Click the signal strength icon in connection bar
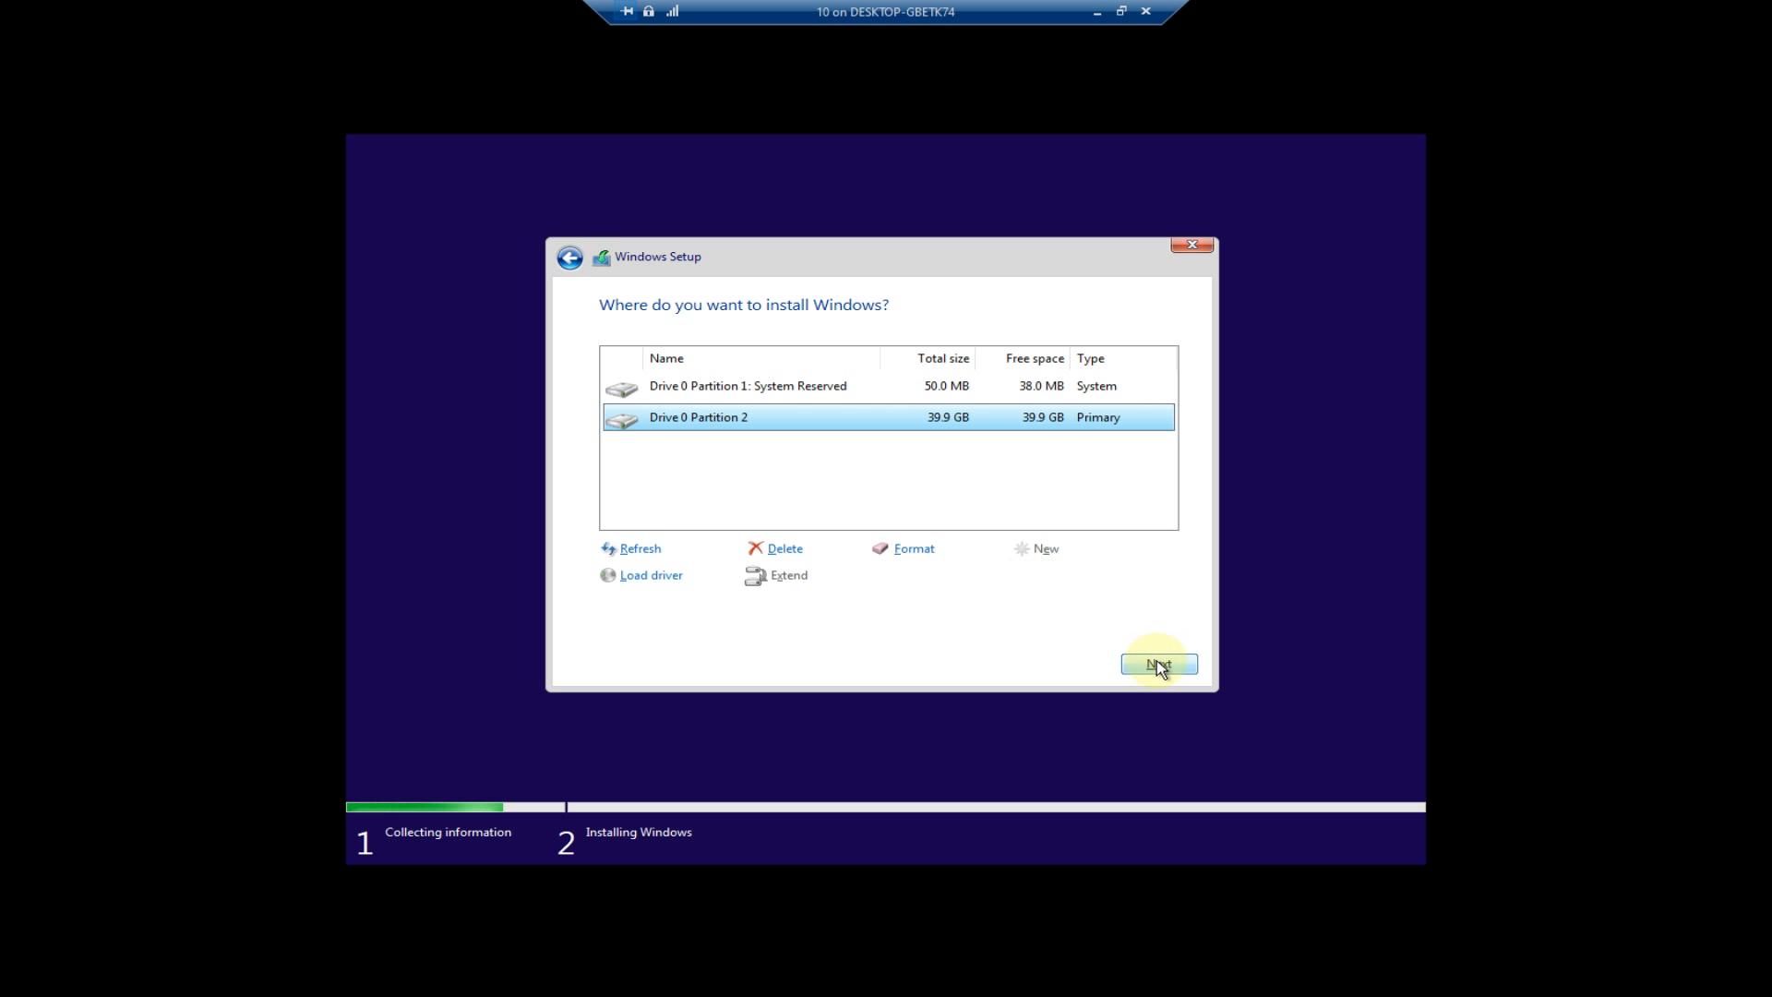Viewport: 1772px width, 997px height. tap(672, 11)
